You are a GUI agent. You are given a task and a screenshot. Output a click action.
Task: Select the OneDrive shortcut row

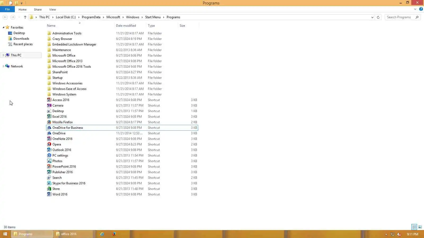(122, 133)
